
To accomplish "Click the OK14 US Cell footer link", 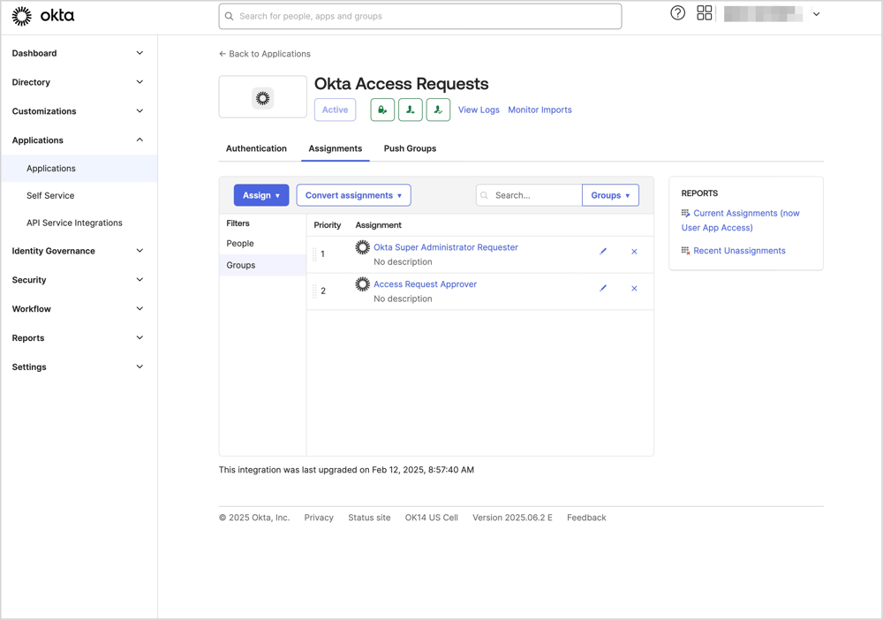I will point(432,518).
